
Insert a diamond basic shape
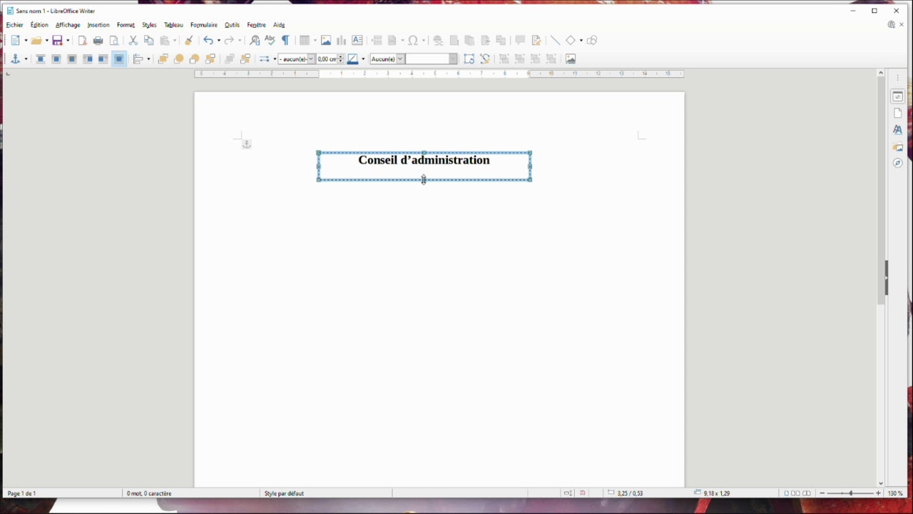click(571, 41)
